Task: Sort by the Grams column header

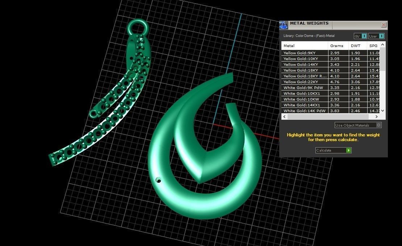Action: (x=338, y=46)
